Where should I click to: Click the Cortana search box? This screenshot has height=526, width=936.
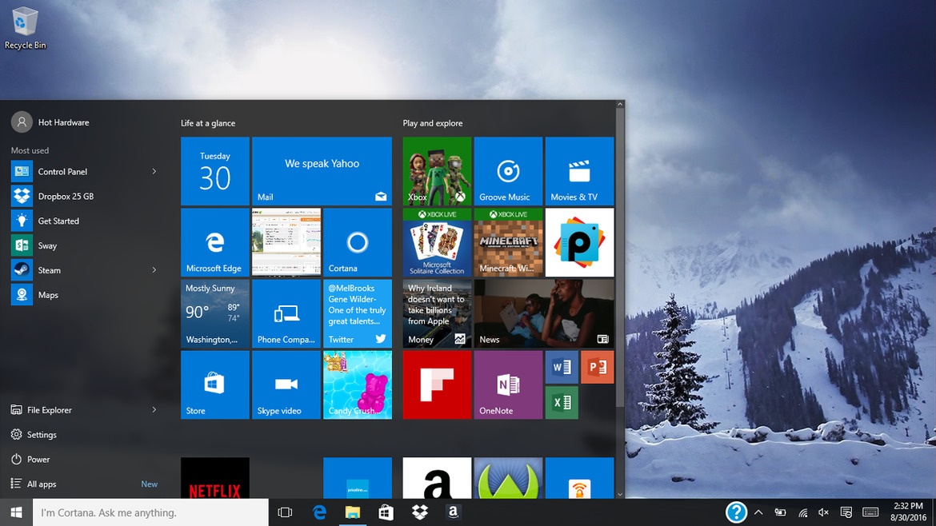point(150,512)
